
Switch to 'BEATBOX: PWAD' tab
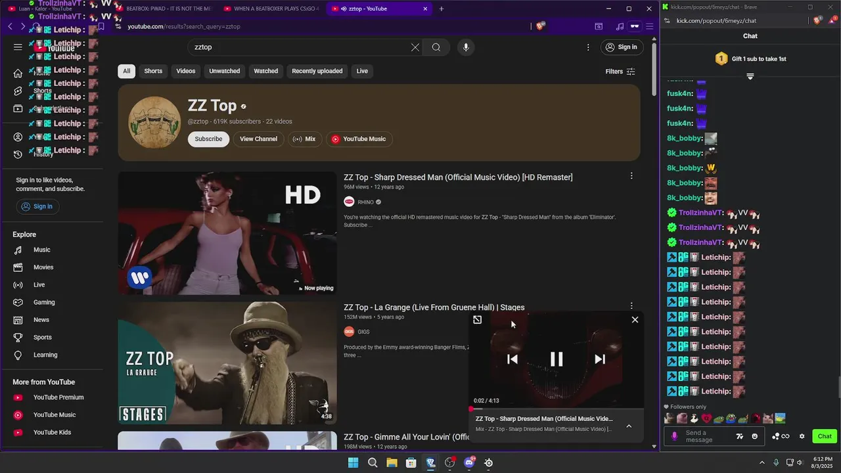[163, 9]
